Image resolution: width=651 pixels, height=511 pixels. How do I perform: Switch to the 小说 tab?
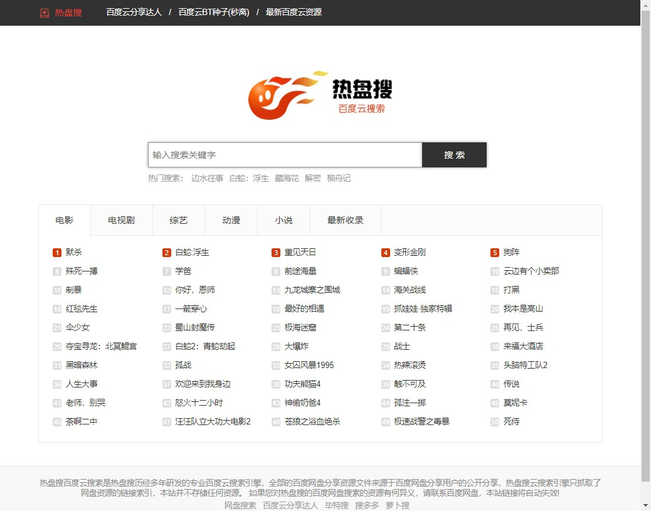coord(283,220)
